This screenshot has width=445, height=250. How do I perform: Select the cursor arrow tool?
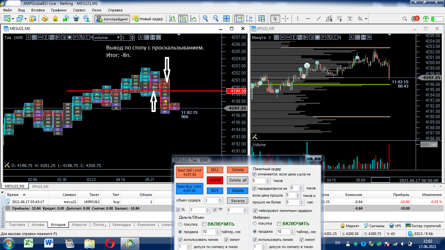275,19
